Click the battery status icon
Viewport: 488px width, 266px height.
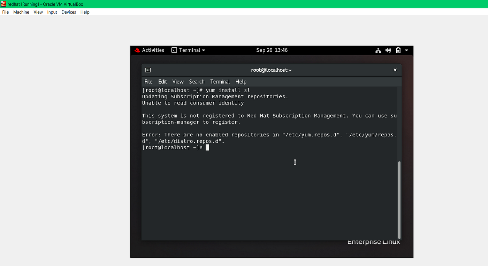click(x=398, y=50)
